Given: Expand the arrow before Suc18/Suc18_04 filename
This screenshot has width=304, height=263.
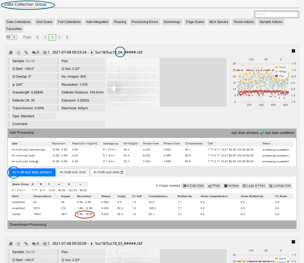Looking at the screenshot, I should [92, 52].
